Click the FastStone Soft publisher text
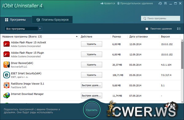The width and height of the screenshot is (184, 120). click(x=18, y=87)
